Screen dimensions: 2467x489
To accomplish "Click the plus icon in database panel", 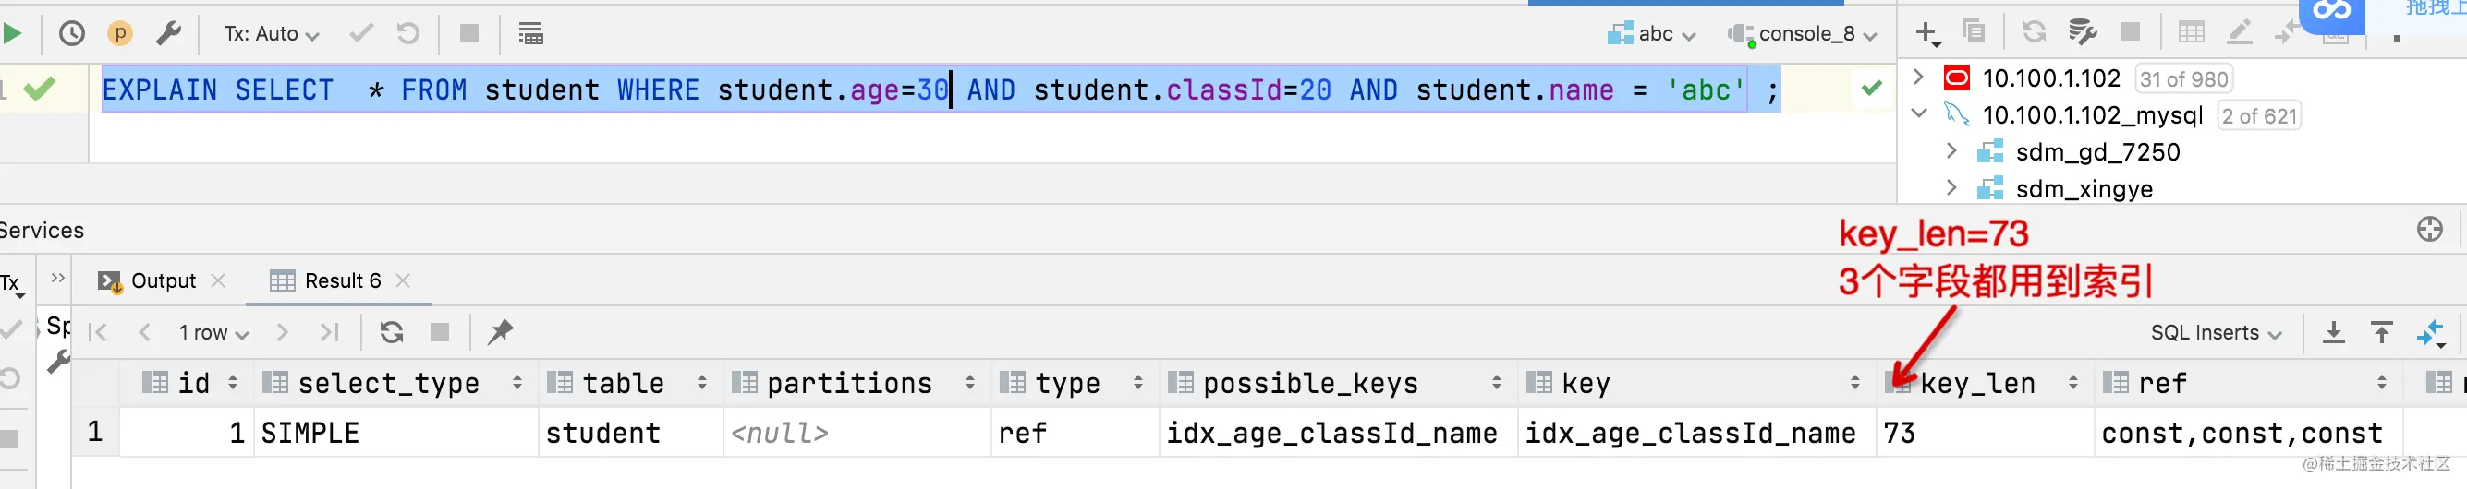I will (1926, 32).
